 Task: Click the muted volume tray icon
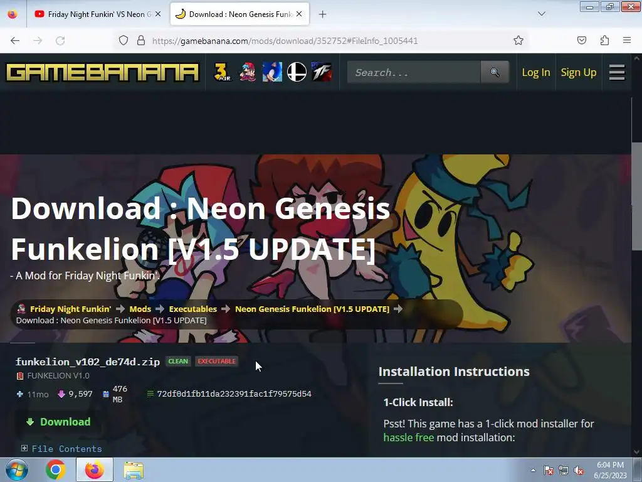coord(579,470)
